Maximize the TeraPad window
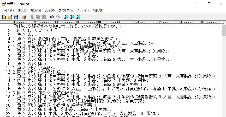 (x=209, y=4)
